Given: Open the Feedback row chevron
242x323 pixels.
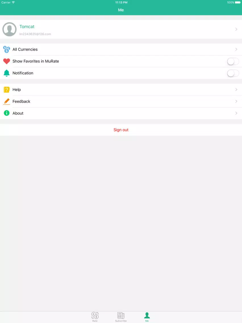Looking at the screenshot, I should tap(236, 101).
